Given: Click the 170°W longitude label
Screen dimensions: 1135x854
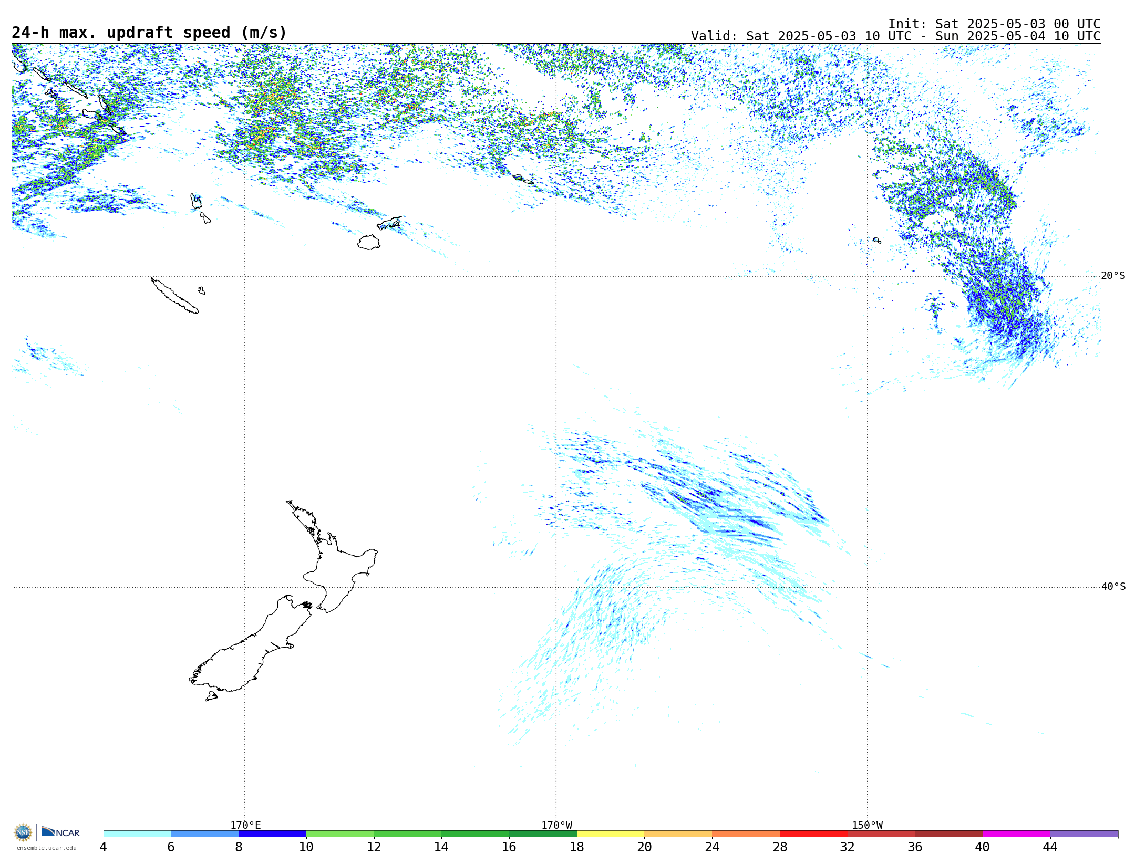Looking at the screenshot, I should pos(556,825).
